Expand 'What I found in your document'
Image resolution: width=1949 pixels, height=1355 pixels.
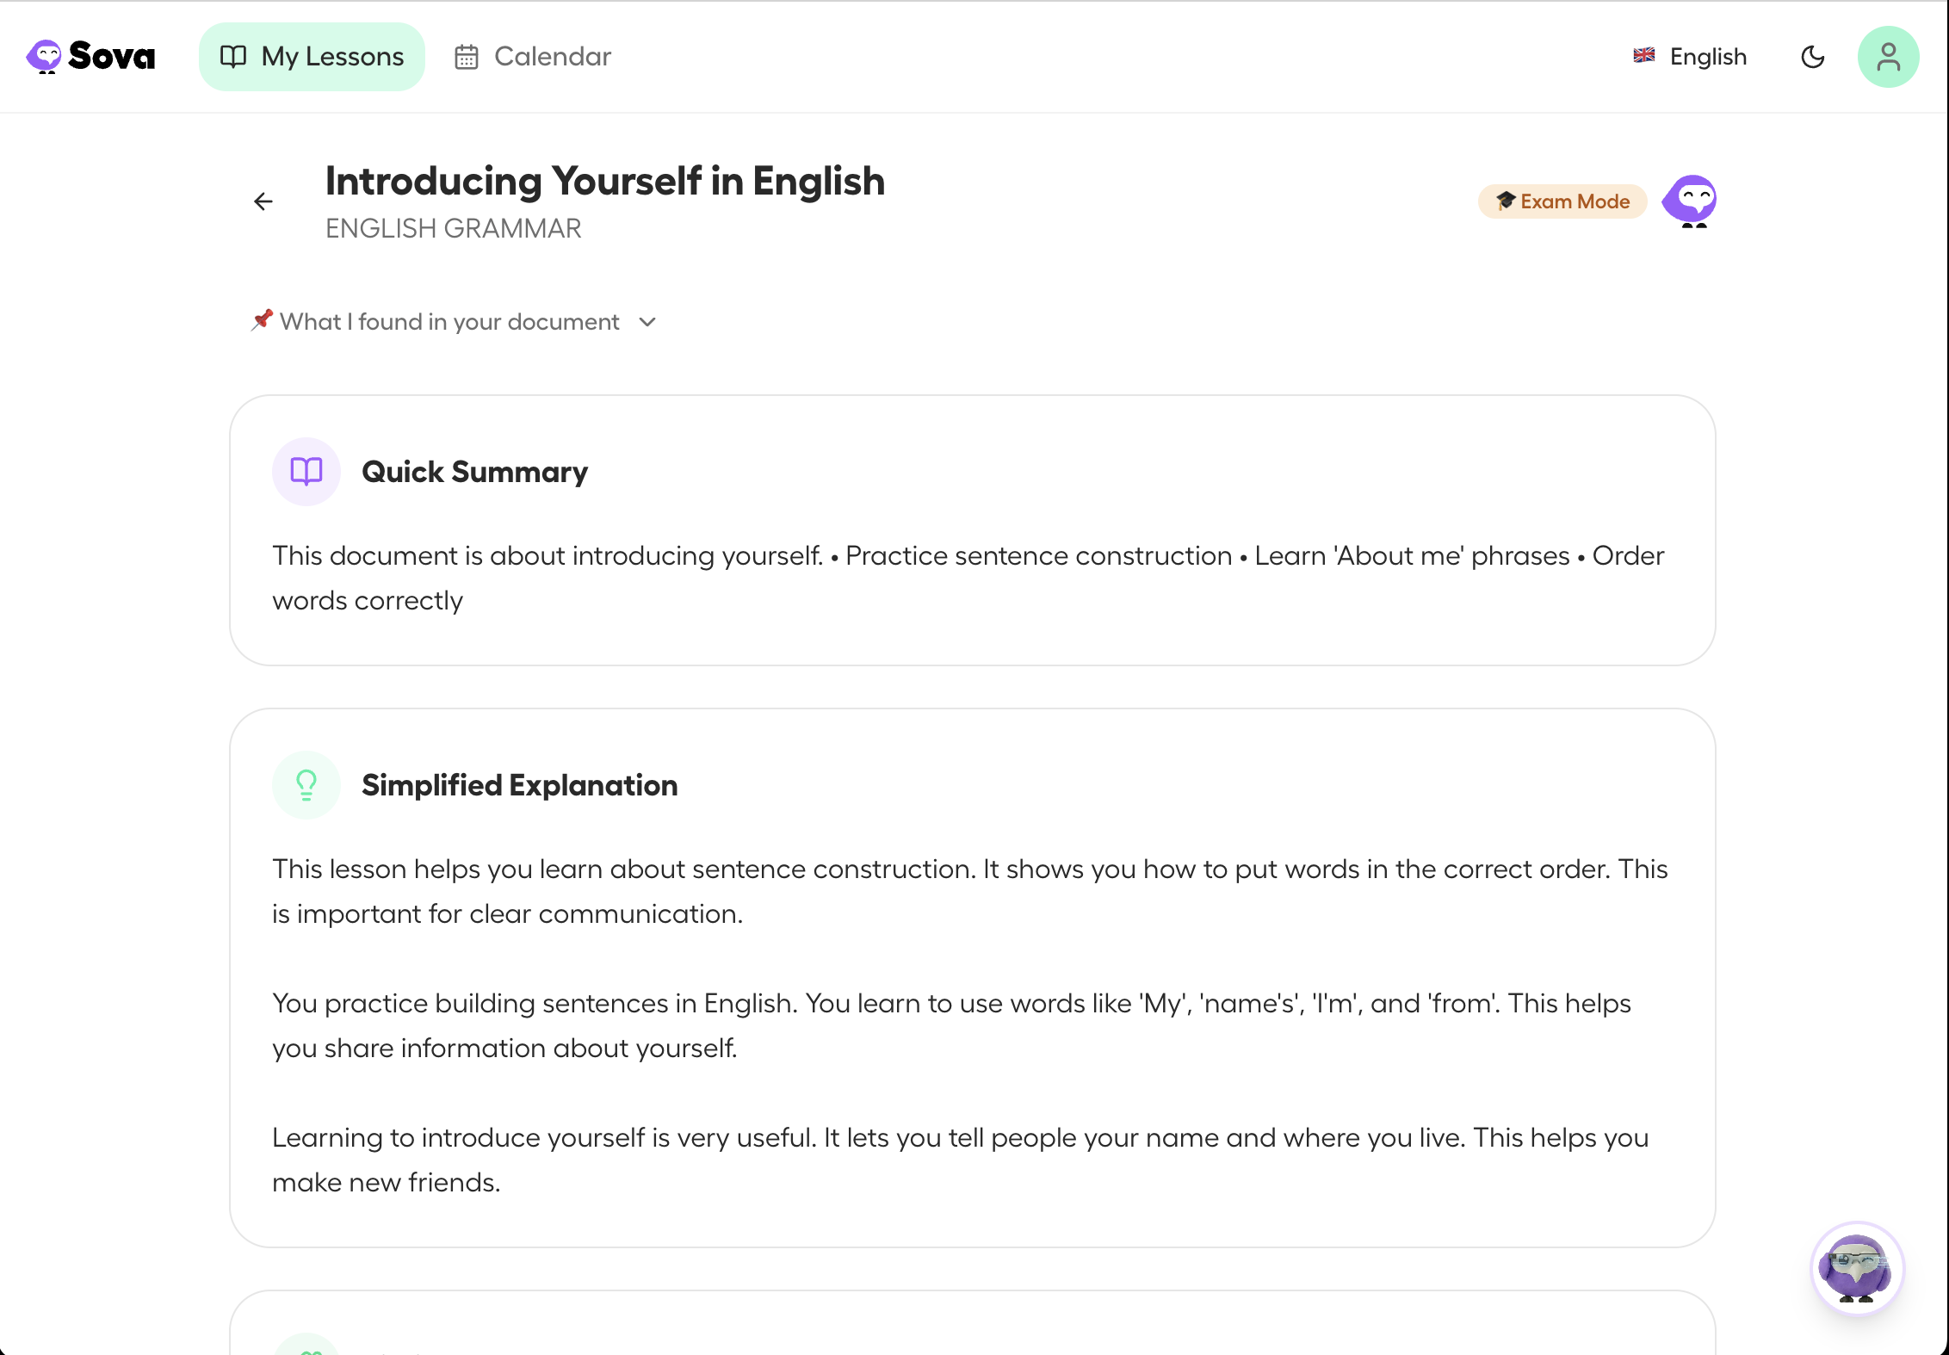click(449, 321)
